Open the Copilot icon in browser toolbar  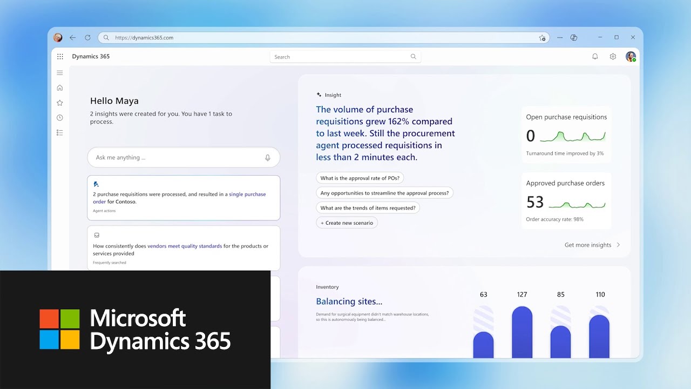tap(574, 38)
